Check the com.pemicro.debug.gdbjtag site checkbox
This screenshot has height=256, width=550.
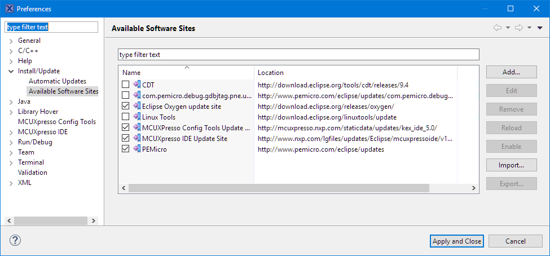pos(125,95)
